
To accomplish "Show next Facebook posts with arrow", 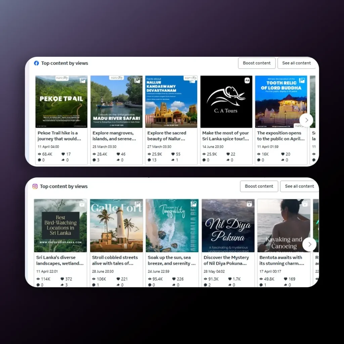I will pyautogui.click(x=306, y=120).
